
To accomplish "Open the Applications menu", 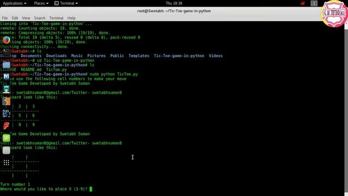I will [x=15, y=3].
